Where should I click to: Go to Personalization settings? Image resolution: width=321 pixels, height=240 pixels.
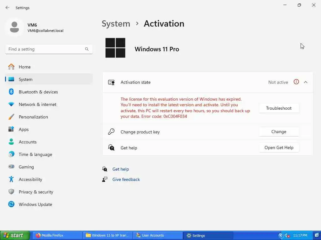click(x=49, y=117)
